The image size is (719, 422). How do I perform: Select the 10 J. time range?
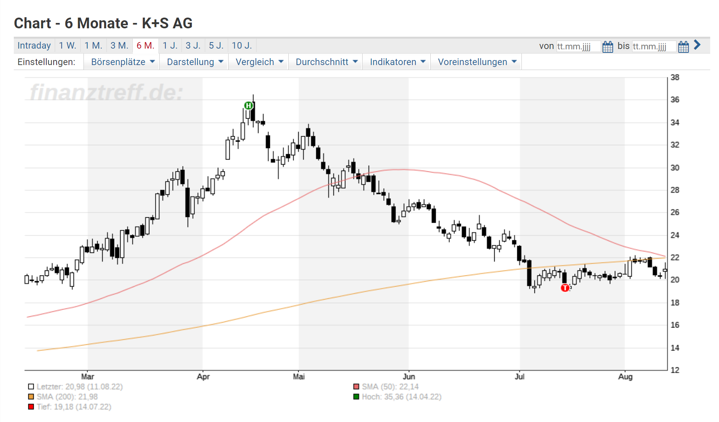(x=242, y=46)
